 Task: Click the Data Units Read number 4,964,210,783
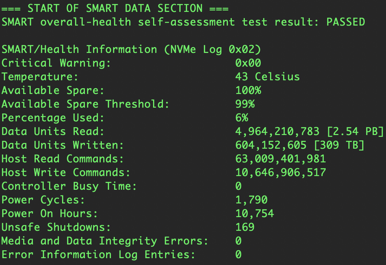coord(277,131)
